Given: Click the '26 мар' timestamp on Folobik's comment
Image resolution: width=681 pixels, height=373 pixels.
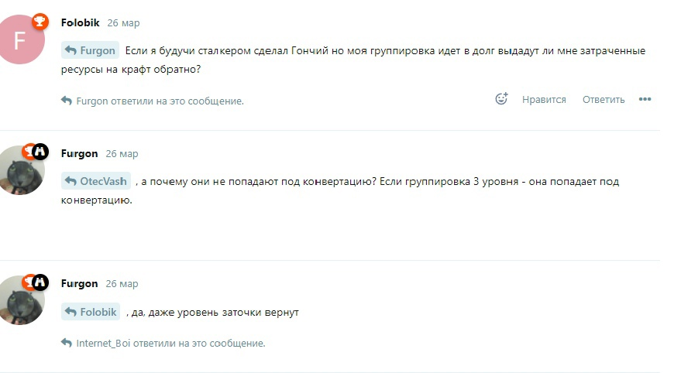Looking at the screenshot, I should pyautogui.click(x=123, y=23).
